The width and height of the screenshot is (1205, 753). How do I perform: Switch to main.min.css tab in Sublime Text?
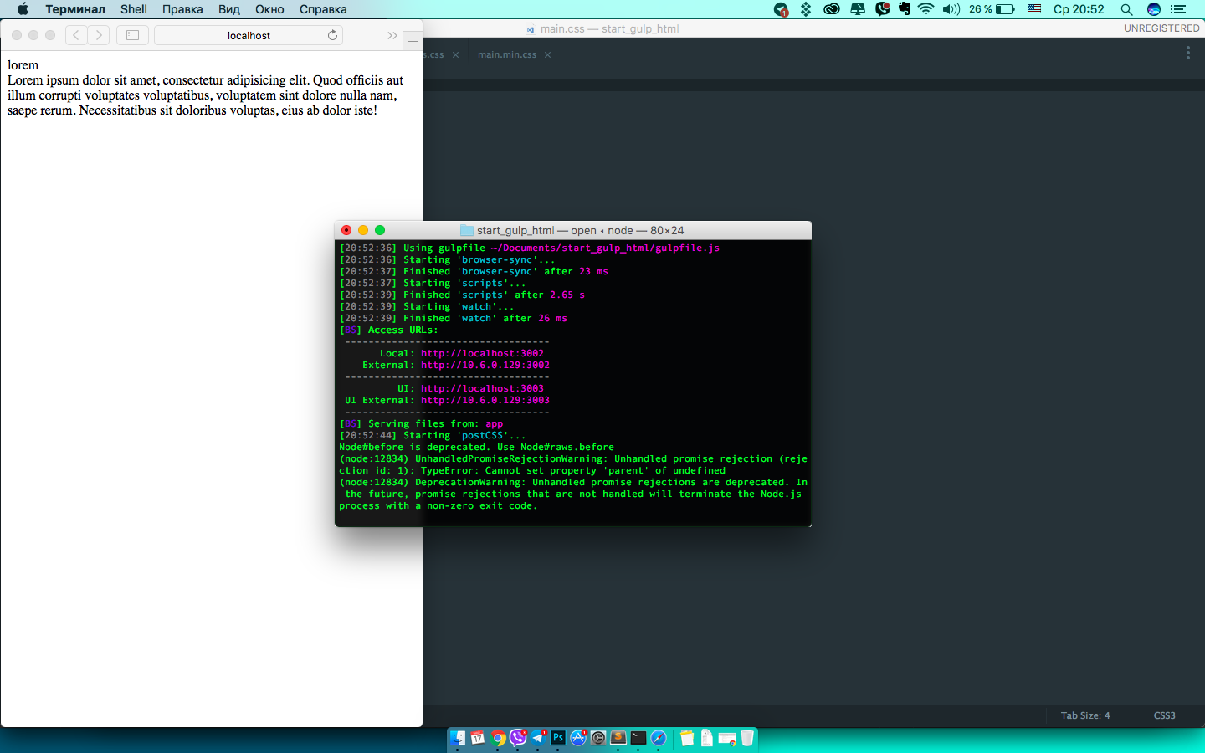(x=507, y=54)
